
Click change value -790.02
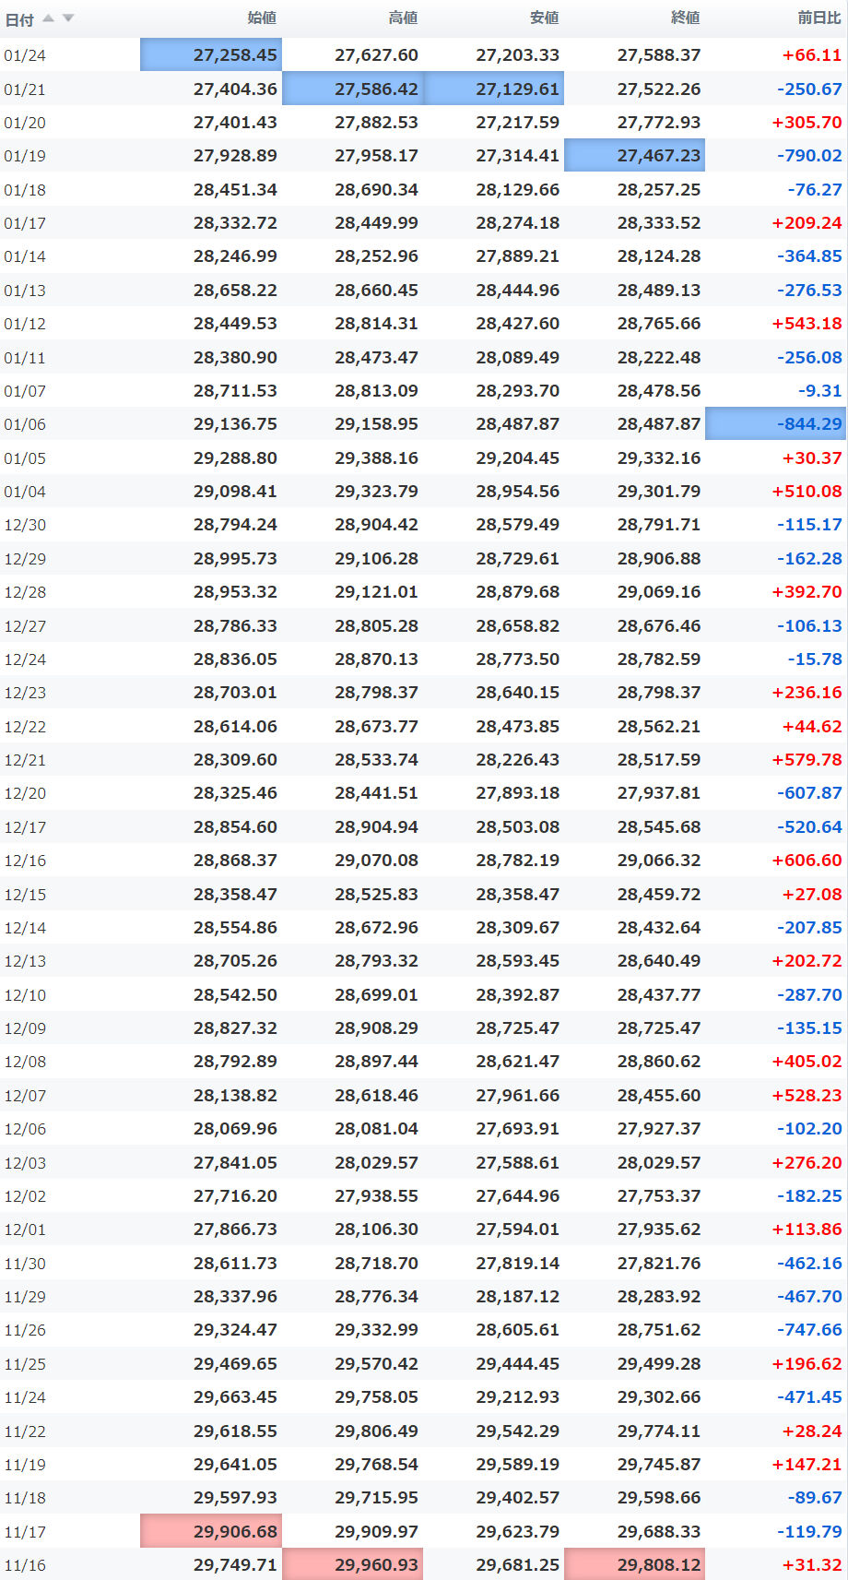click(809, 156)
